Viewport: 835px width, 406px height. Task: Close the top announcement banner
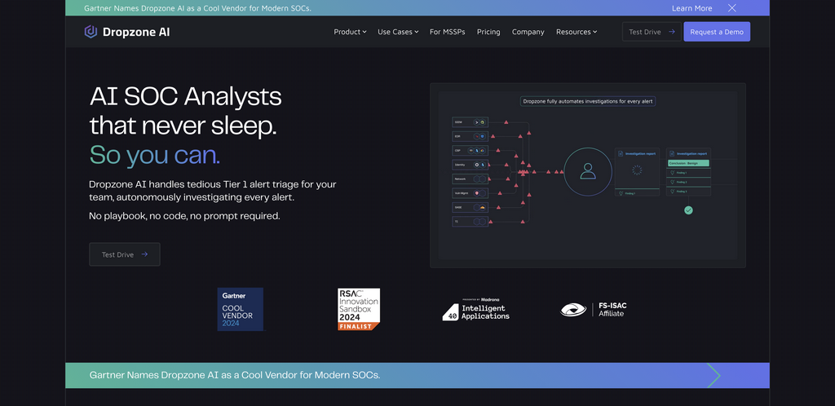731,8
